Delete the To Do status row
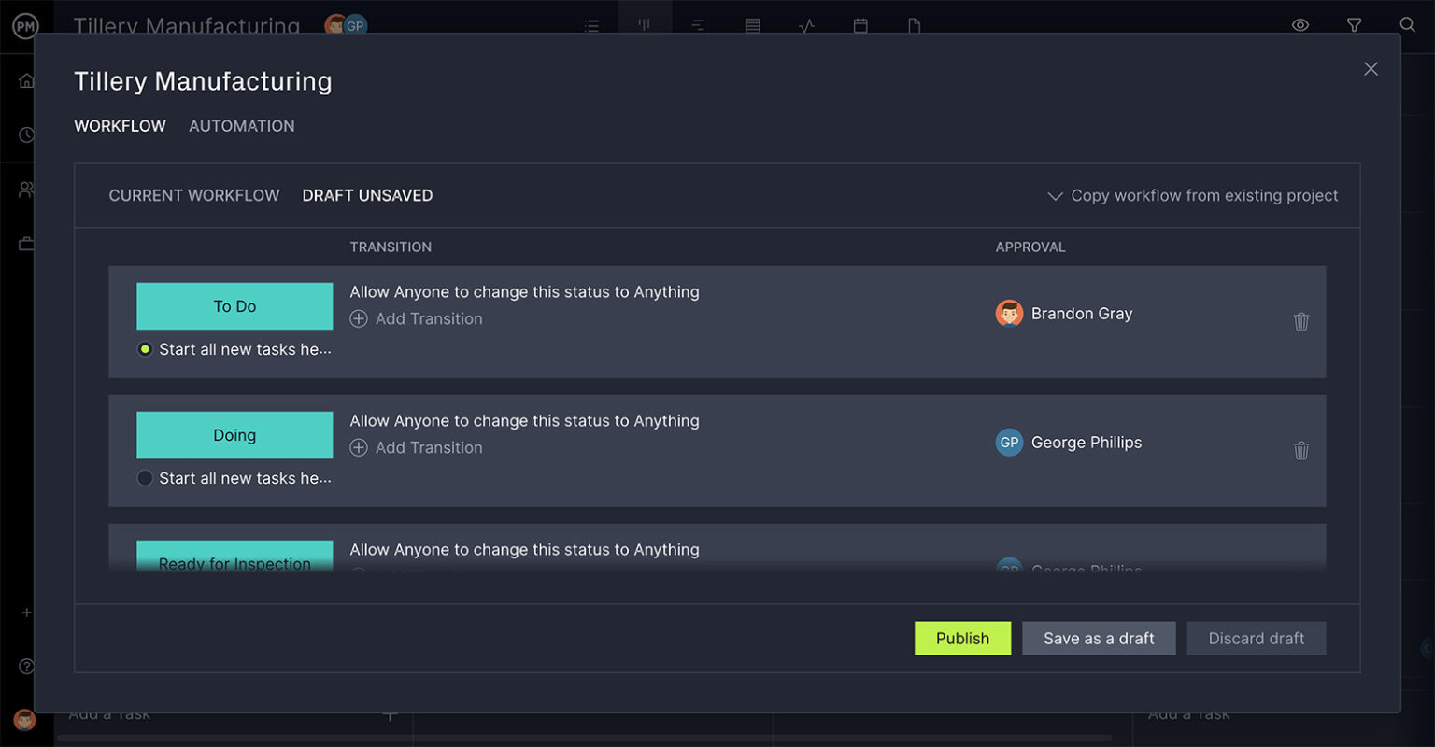 (1300, 322)
